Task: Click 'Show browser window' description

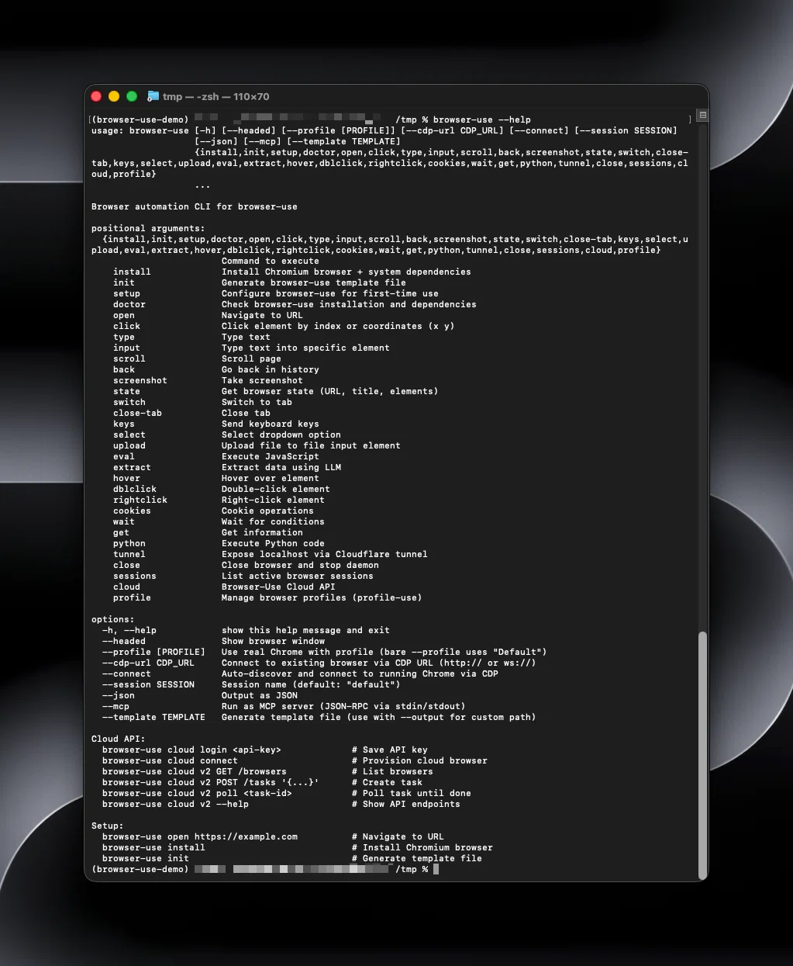Action: point(273,641)
